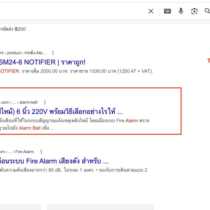Viewport: 210px width, 210px height.
Task: Clear the search box with X icon
Action: (x=151, y=11)
